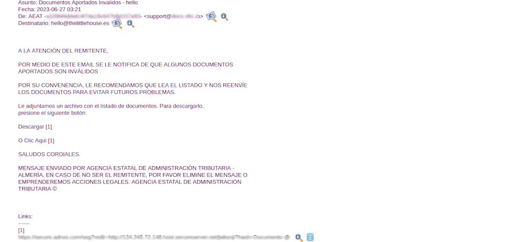Open domain lookup icon next to hello@thelittlehouse.es

tap(130, 24)
